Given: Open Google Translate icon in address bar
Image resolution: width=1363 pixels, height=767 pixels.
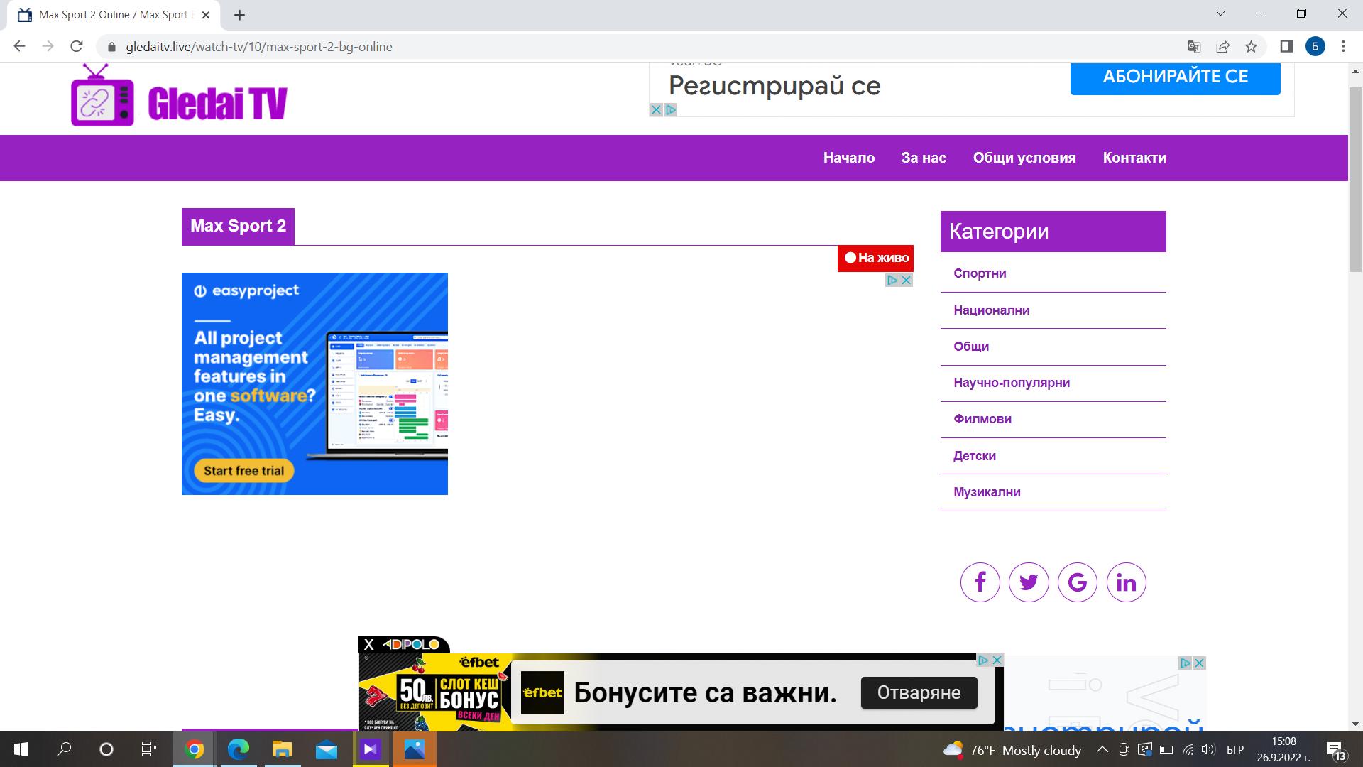Looking at the screenshot, I should (x=1194, y=46).
